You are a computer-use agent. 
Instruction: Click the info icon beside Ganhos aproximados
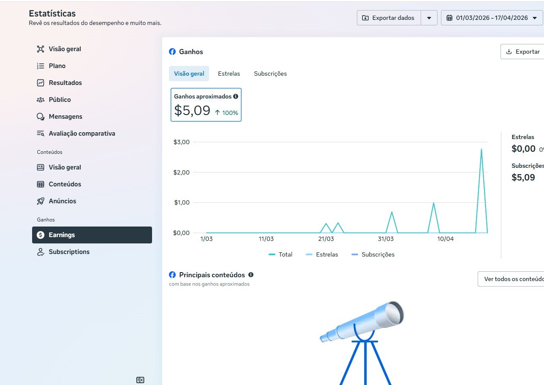236,96
